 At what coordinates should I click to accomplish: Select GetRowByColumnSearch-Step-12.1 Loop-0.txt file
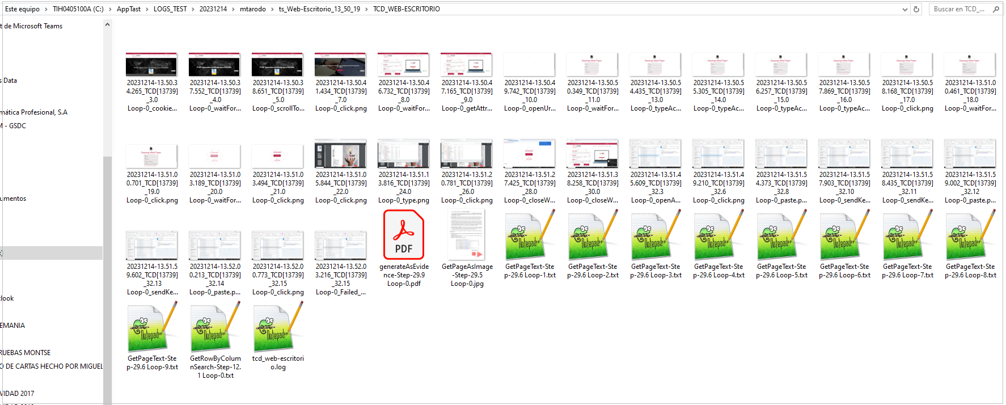[215, 327]
